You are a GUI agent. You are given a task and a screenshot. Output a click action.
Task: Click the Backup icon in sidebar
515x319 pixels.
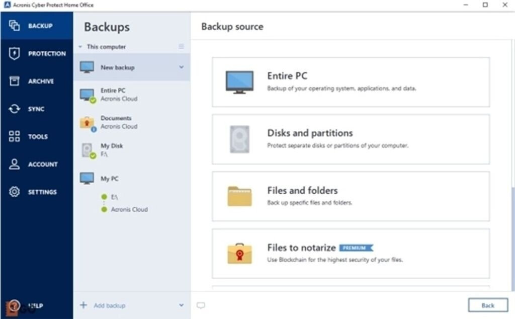pos(15,26)
